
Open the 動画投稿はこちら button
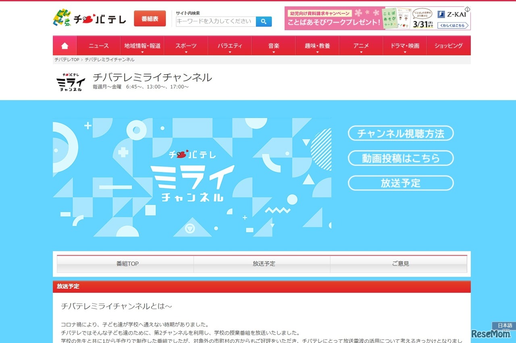tap(401, 158)
